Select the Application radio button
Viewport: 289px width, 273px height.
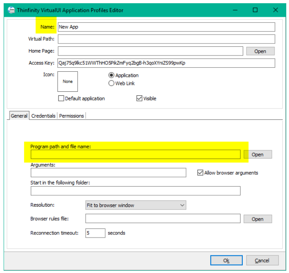[x=111, y=75]
